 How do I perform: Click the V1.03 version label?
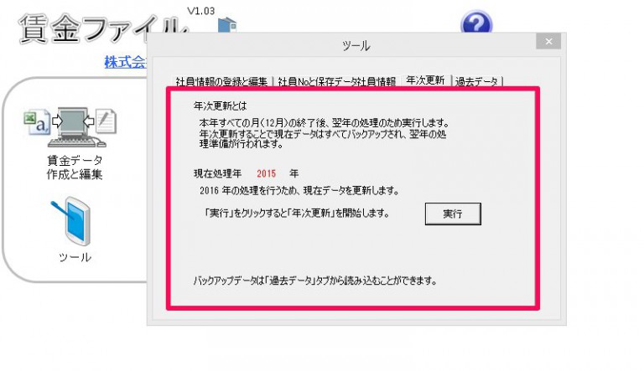point(201,11)
